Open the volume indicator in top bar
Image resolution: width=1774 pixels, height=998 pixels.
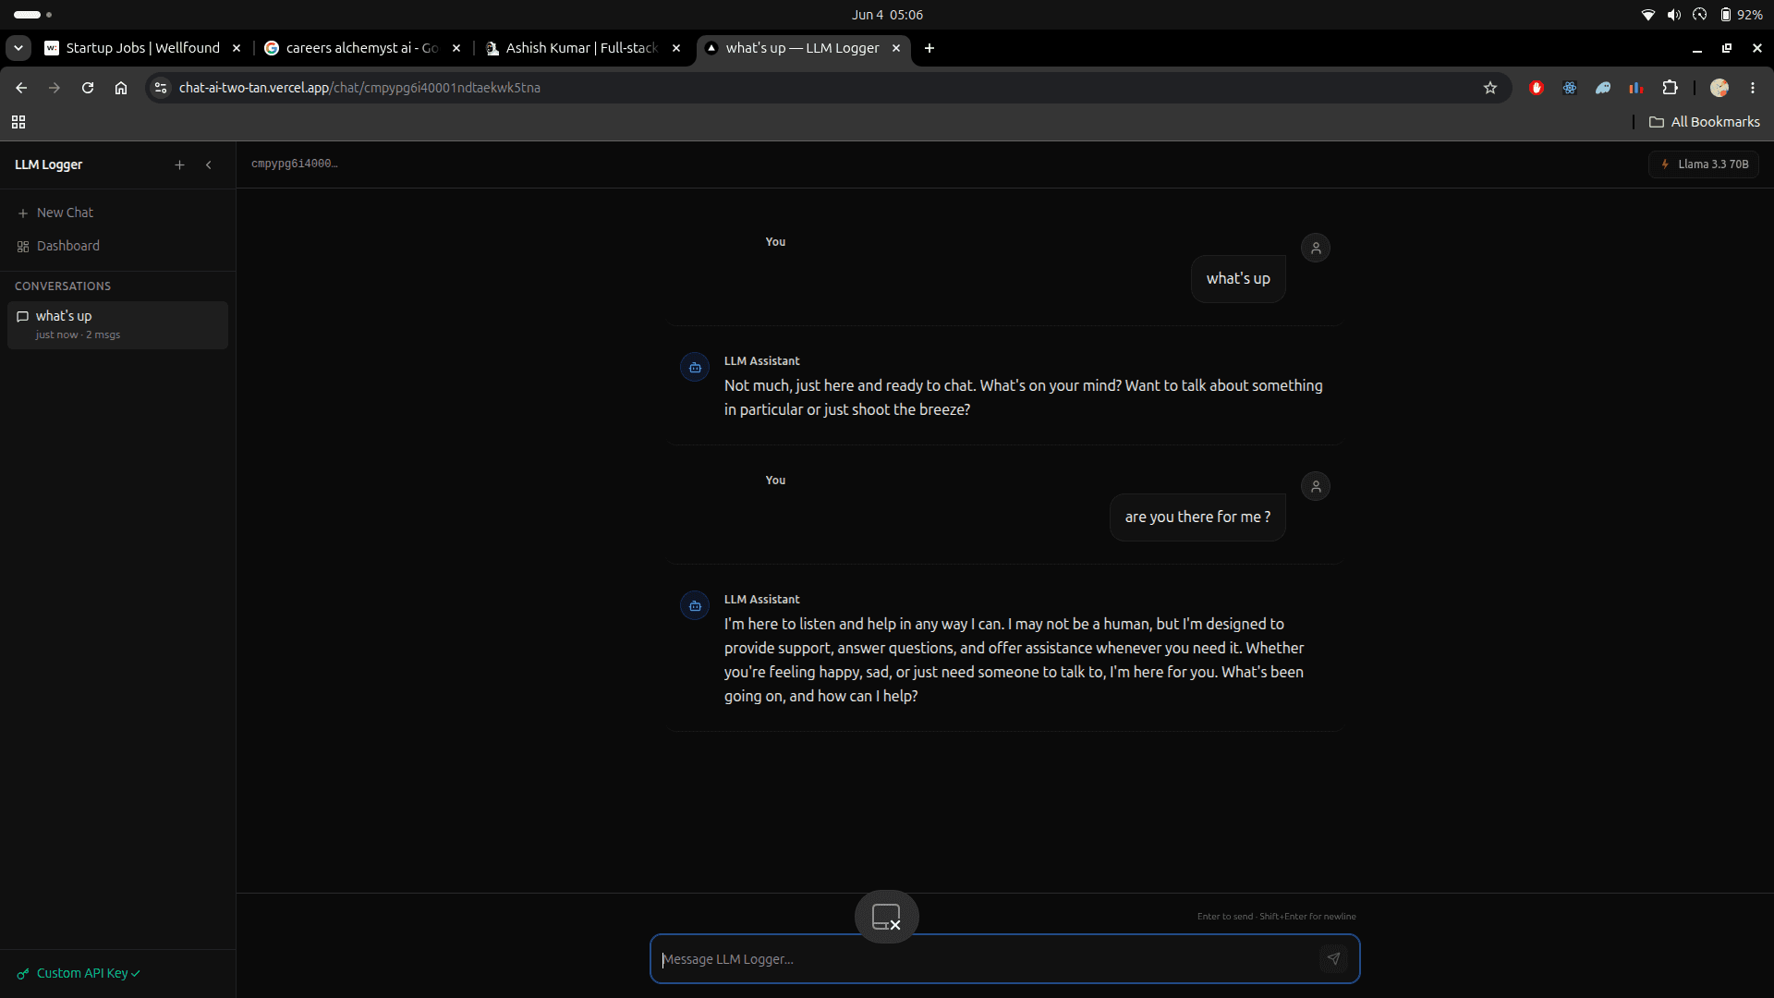point(1673,15)
